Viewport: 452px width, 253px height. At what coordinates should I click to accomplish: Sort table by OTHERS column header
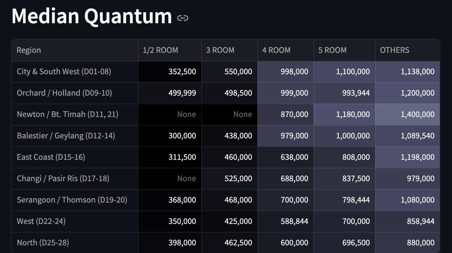pos(395,50)
